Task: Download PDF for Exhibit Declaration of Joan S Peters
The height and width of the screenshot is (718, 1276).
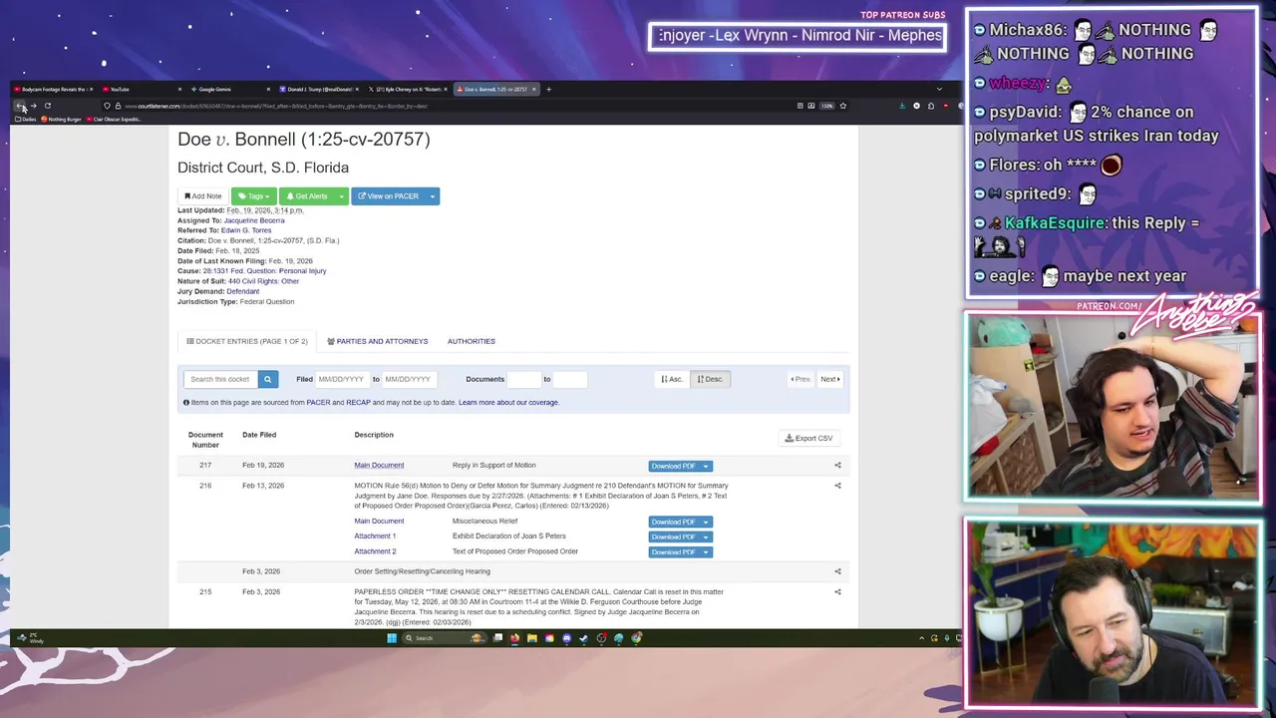Action: coord(674,537)
